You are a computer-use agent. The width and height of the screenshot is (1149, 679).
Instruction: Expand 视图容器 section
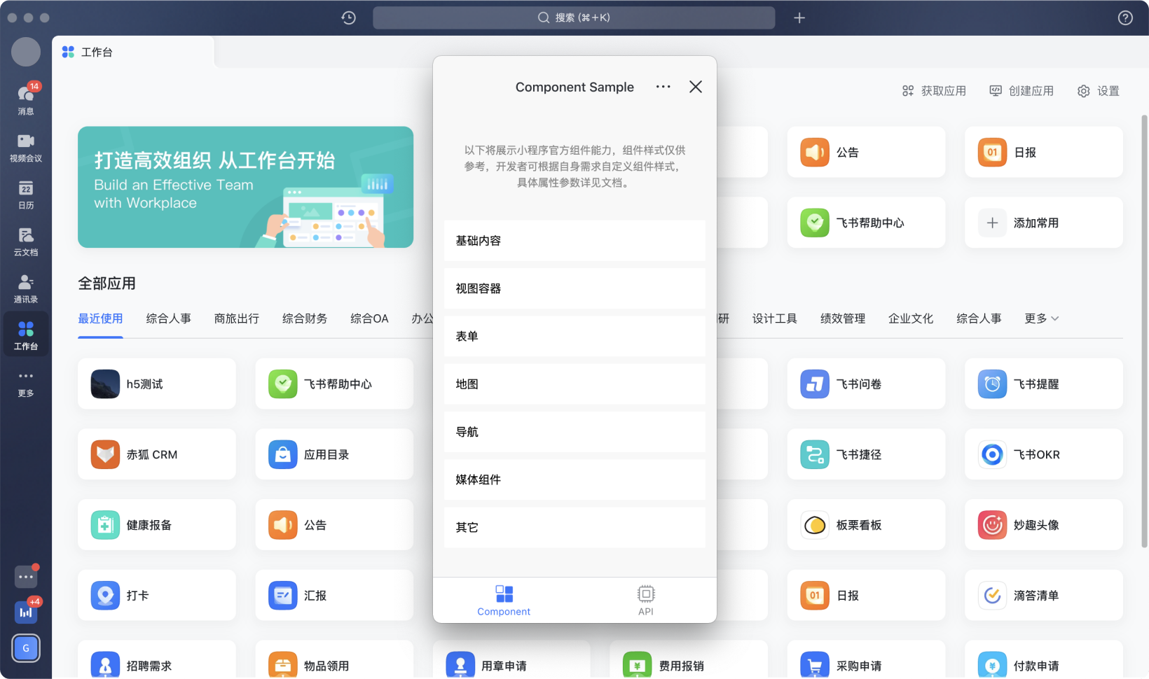[x=574, y=288]
